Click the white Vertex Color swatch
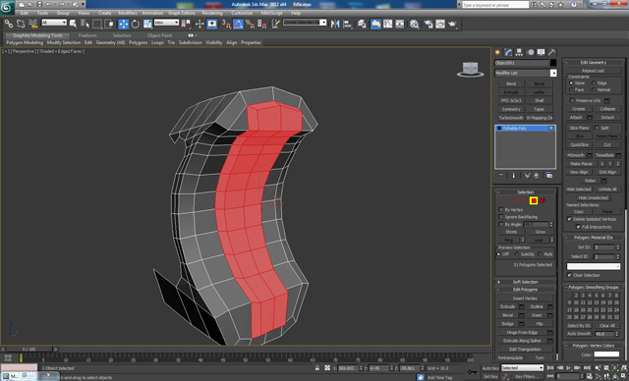The height and width of the screenshot is (381, 629). [x=606, y=354]
